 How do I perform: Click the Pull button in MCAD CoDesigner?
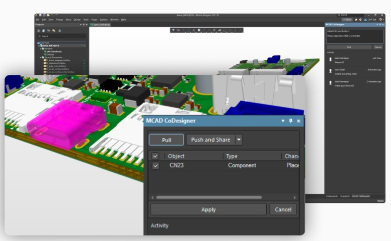click(166, 140)
